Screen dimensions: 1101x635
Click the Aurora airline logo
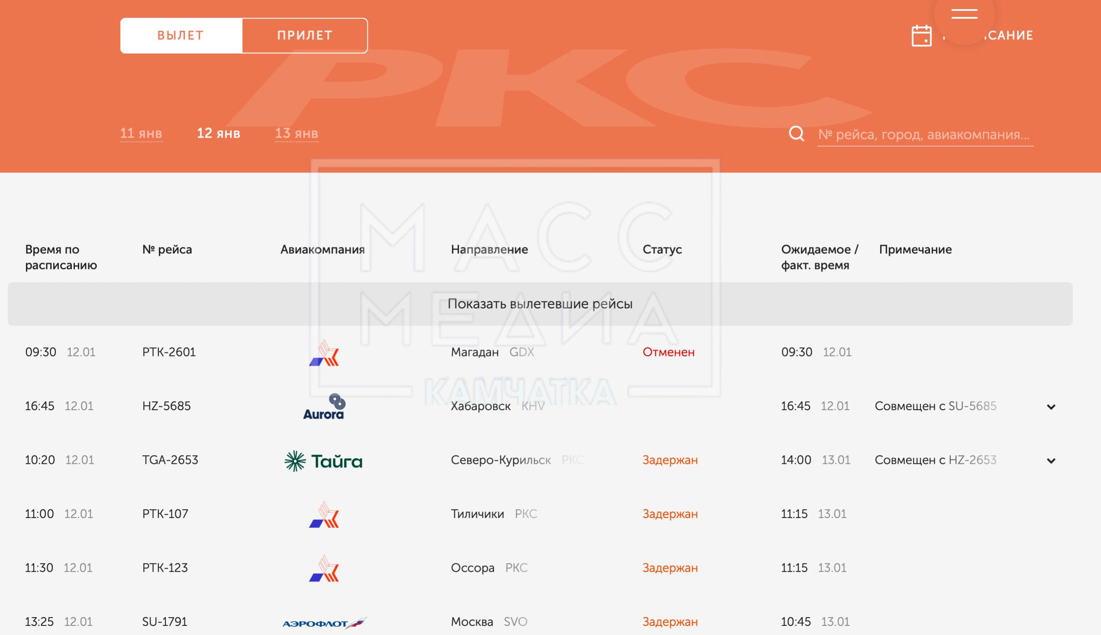coord(324,406)
